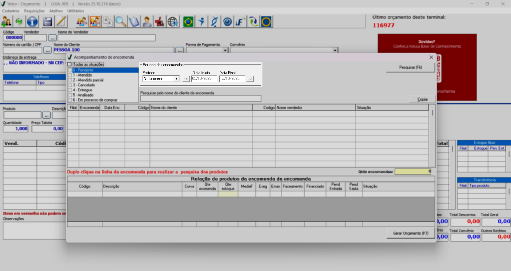Open the Período dropdown showing 'Na semana'
Screen dimensions: 511x271
176,79
